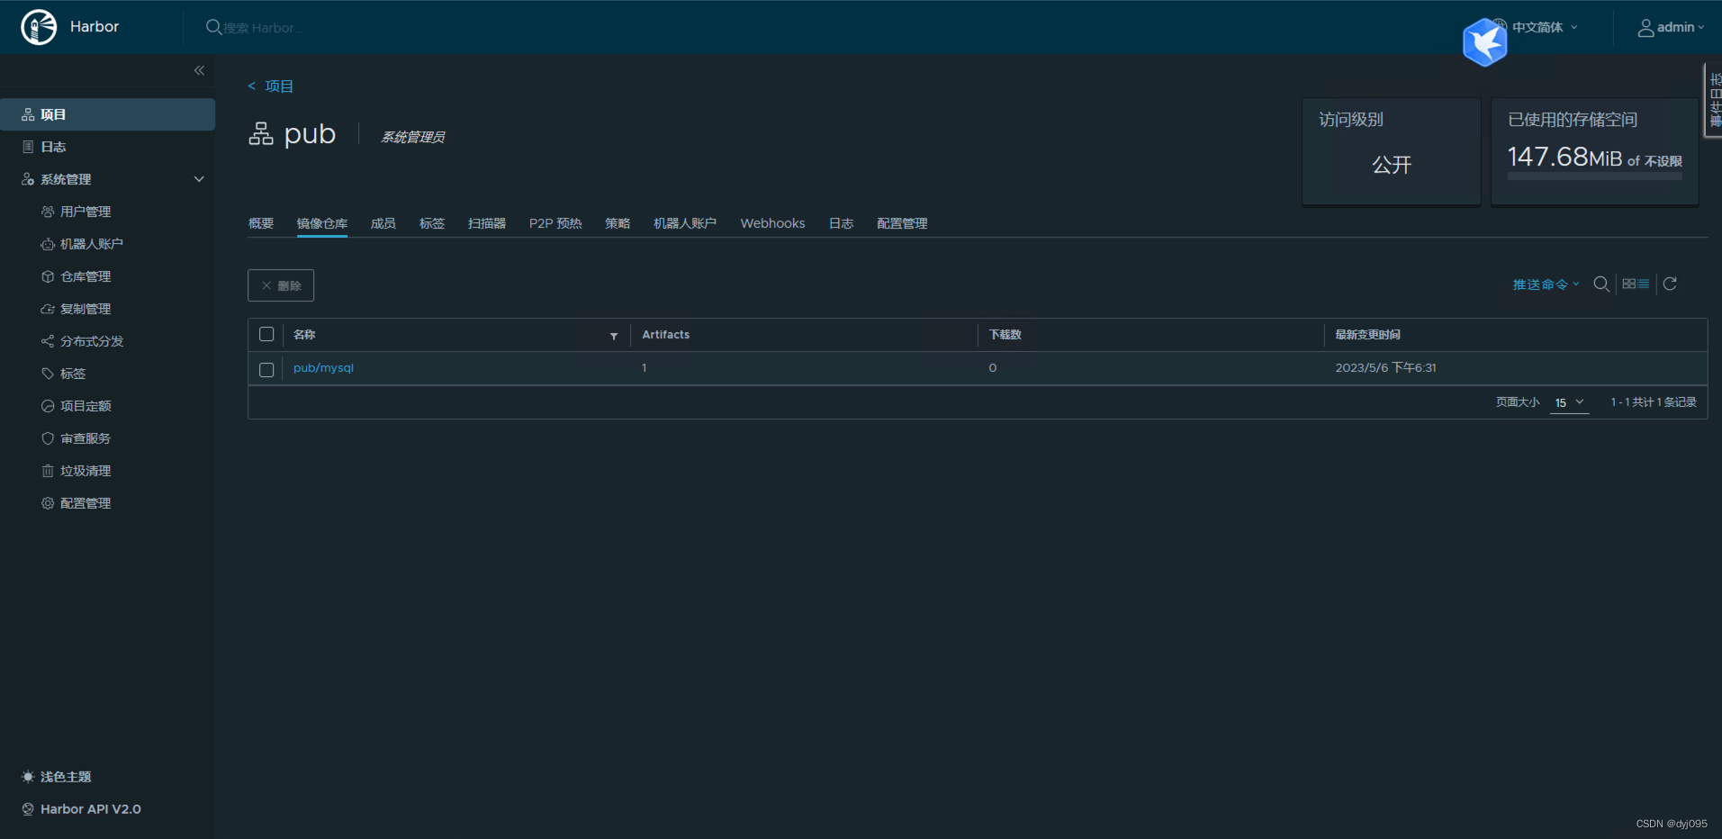Click the search magnifier icon in header
Screen dimensions: 1722x839
[x=213, y=28]
